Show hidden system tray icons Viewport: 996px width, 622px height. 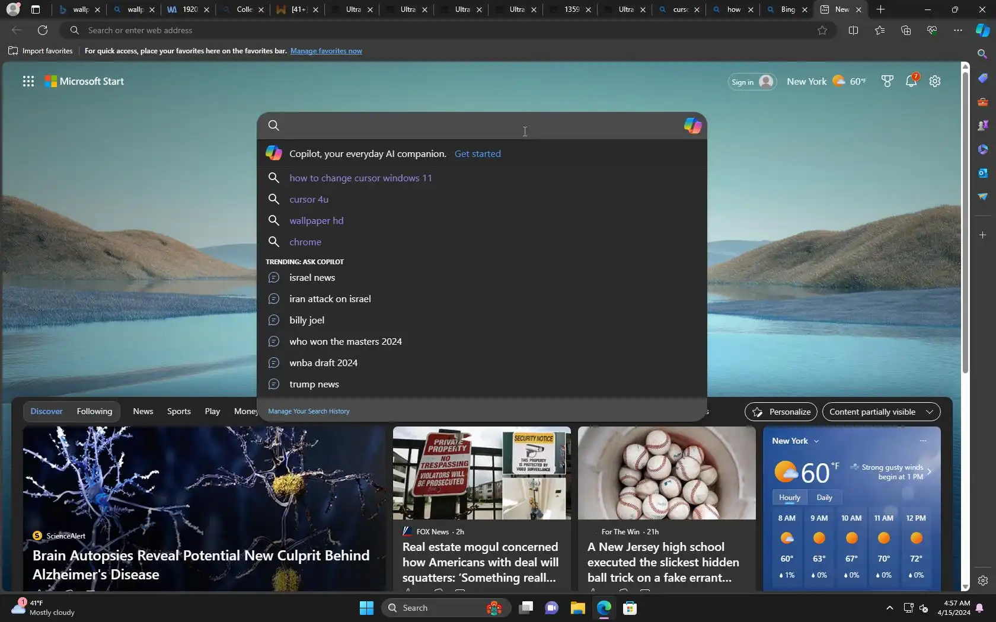[889, 608]
